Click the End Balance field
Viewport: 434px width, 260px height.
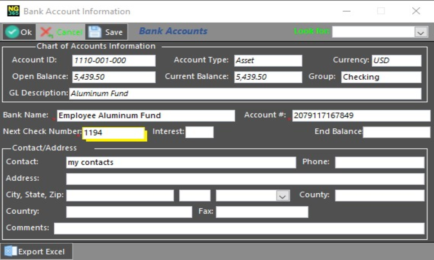click(396, 133)
